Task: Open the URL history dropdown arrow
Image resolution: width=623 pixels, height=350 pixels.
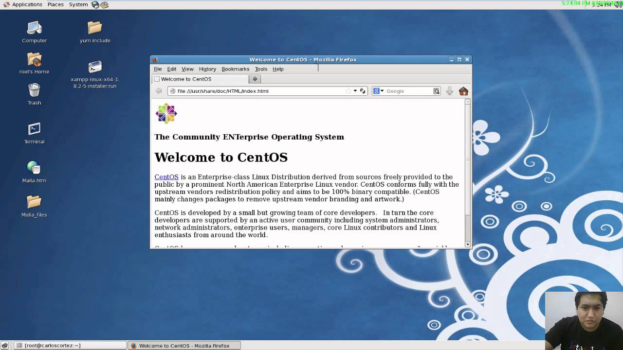Action: tap(355, 91)
